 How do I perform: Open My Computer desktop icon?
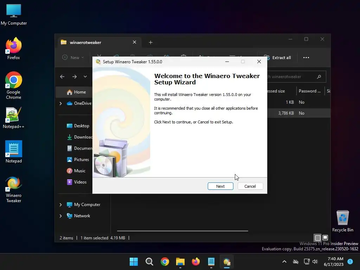click(14, 14)
